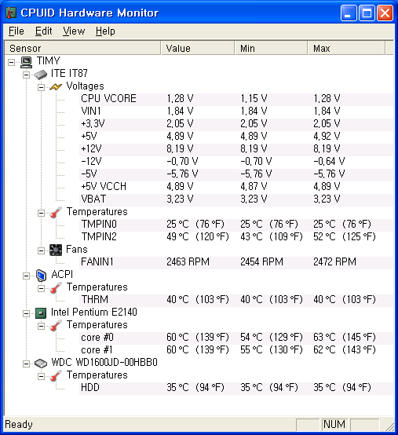This screenshot has width=398, height=435.
Task: Select the CPU VCORE row
Action: coord(236,99)
